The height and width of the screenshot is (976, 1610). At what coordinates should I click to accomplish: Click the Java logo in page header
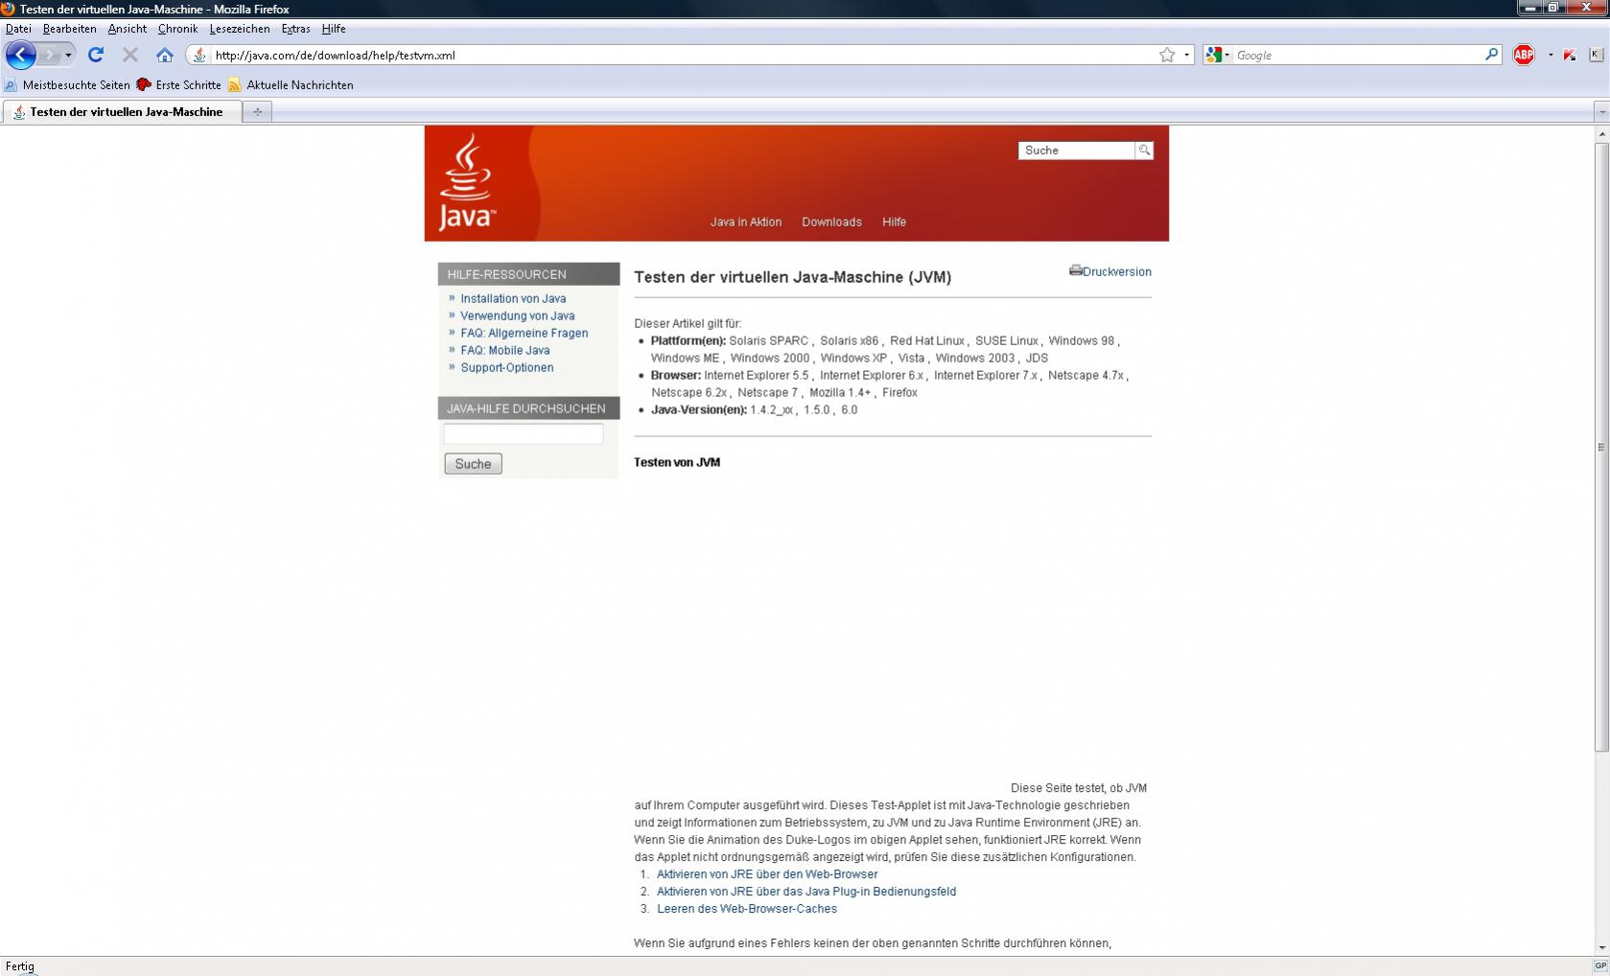click(x=467, y=182)
